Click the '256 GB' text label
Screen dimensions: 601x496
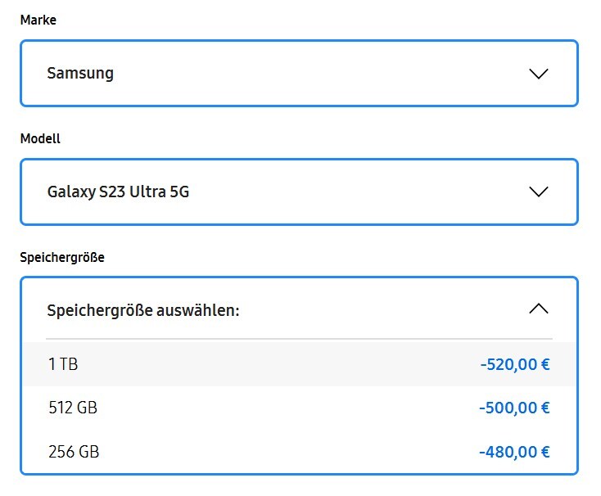[x=72, y=451]
